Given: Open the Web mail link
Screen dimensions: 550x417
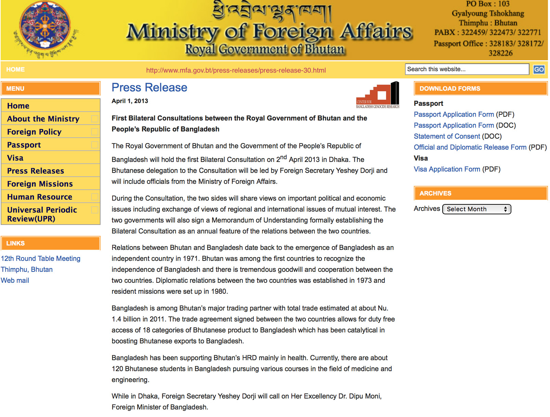Looking at the screenshot, I should click(15, 280).
